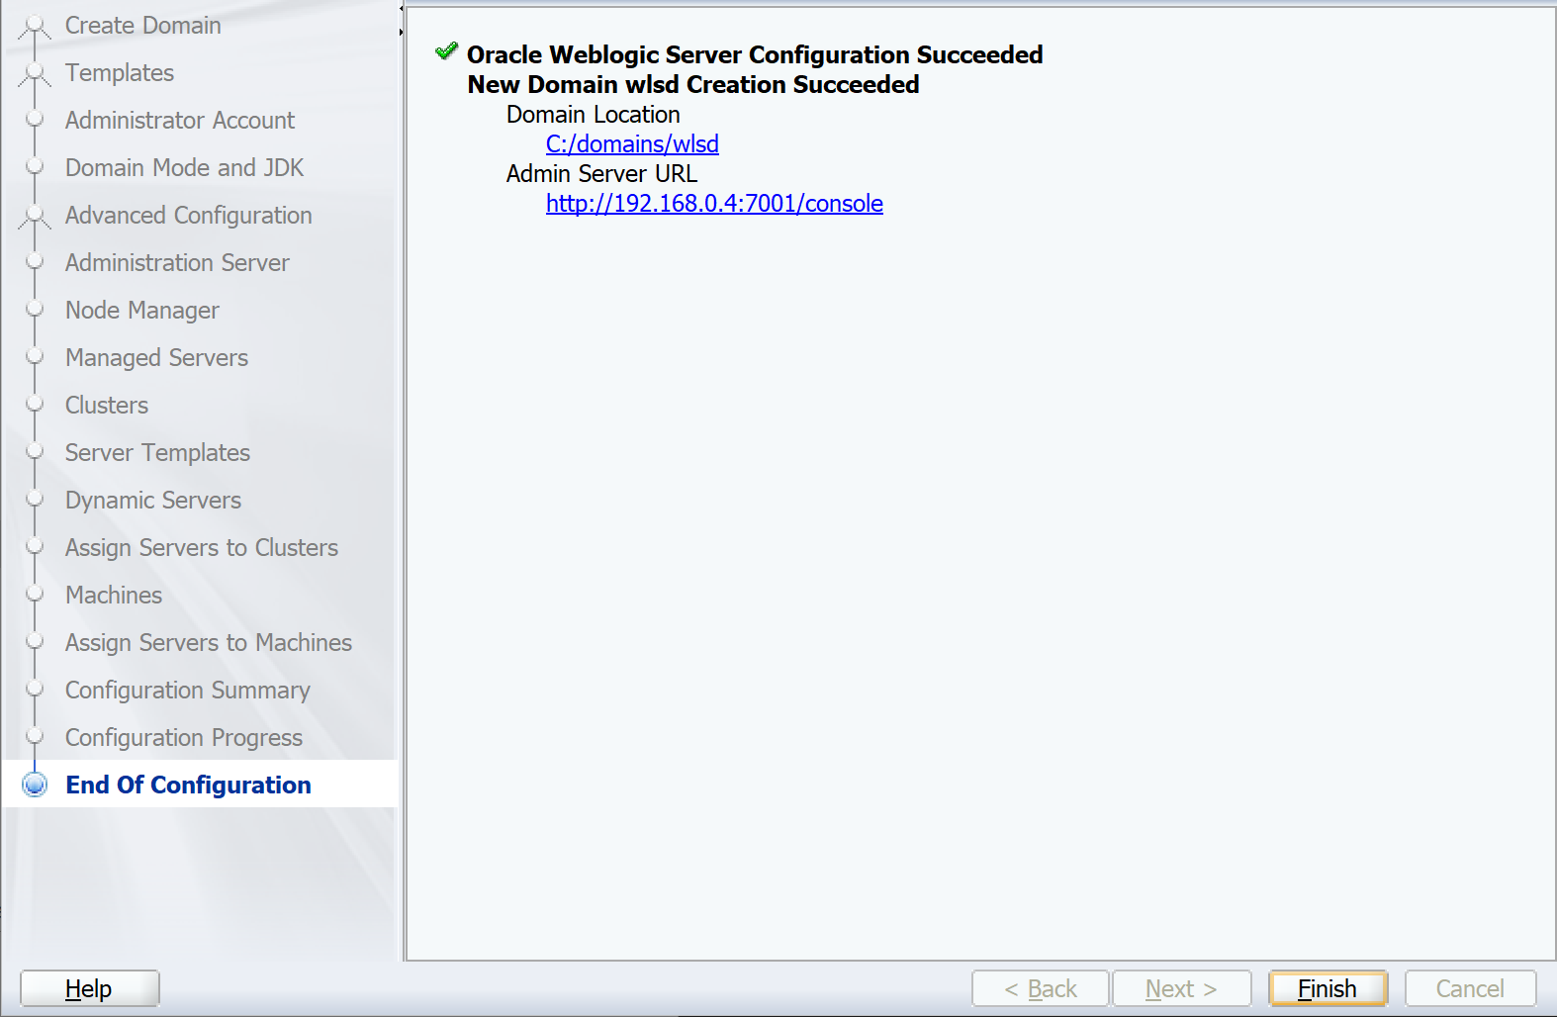The height and width of the screenshot is (1017, 1557).
Task: Click the Administrator Account step bullet
Action: coord(35,119)
